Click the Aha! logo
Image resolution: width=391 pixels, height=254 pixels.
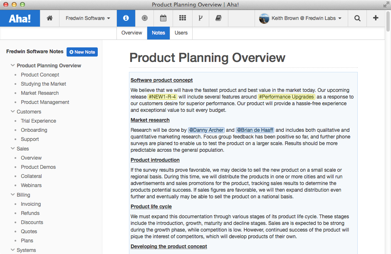point(20,18)
